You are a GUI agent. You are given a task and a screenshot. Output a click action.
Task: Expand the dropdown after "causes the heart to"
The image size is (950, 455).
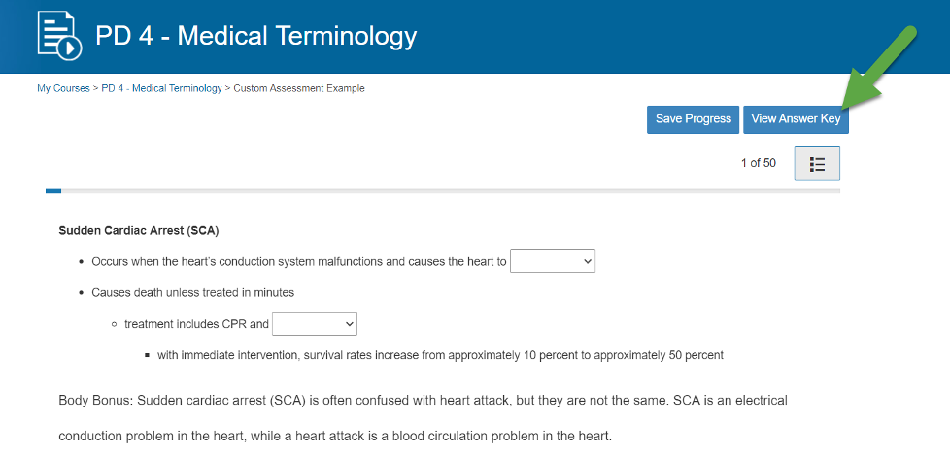(x=552, y=261)
